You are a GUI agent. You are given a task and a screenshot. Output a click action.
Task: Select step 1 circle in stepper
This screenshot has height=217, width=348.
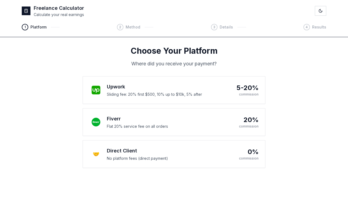[25, 27]
